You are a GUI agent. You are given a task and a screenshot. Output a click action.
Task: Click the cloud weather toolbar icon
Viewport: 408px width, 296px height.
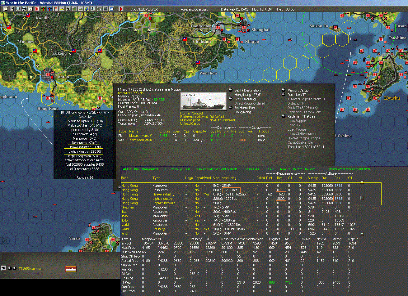(111, 9)
